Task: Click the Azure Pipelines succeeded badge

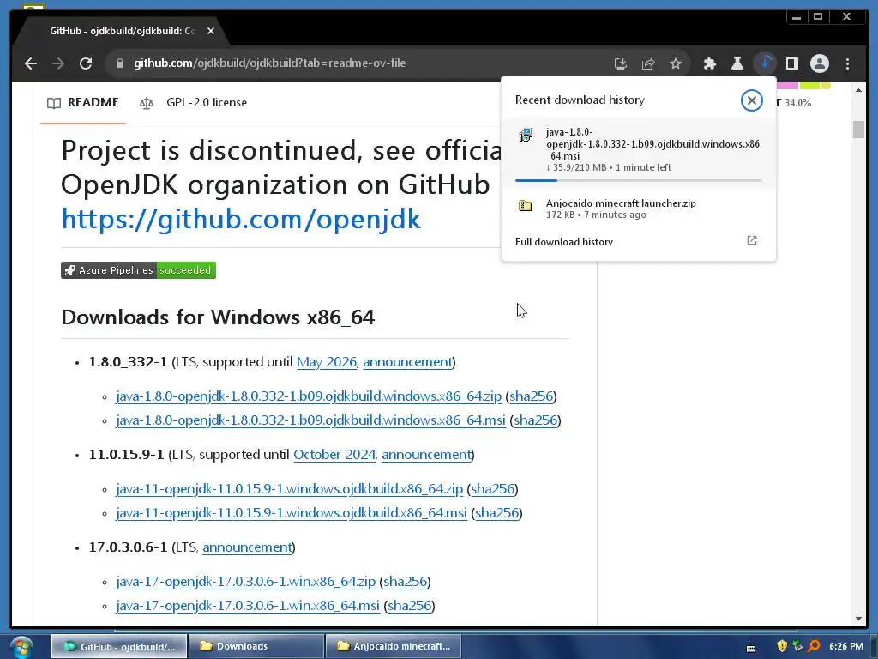Action: click(138, 270)
